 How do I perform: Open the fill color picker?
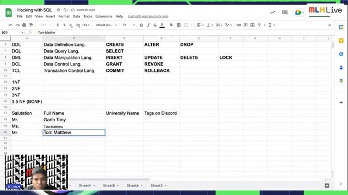pyautogui.click(x=171, y=25)
